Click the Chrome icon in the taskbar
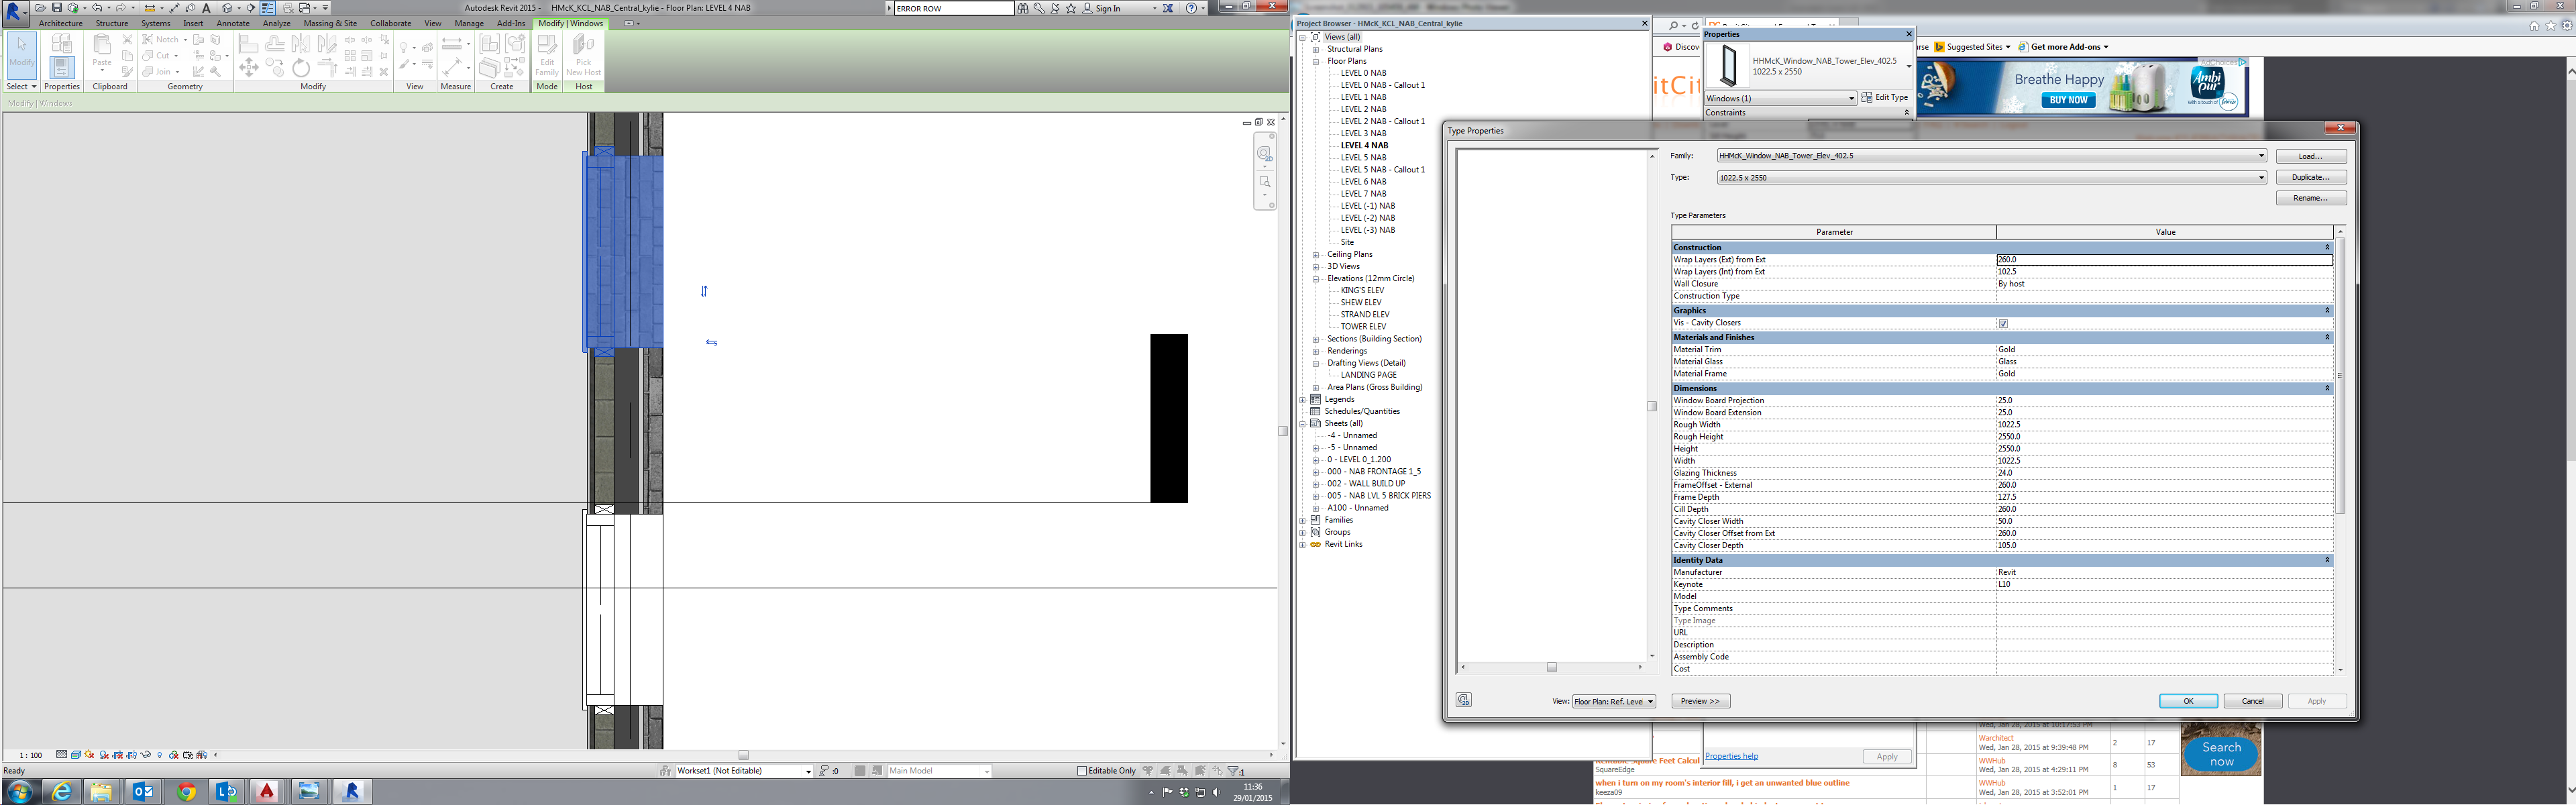 (186, 791)
